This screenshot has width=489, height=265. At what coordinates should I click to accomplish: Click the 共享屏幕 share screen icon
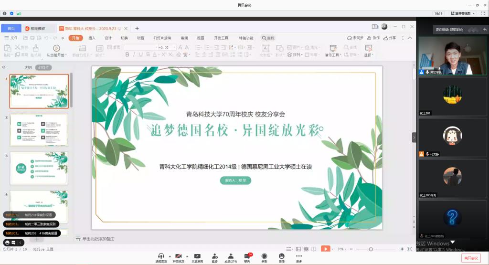[x=197, y=256]
